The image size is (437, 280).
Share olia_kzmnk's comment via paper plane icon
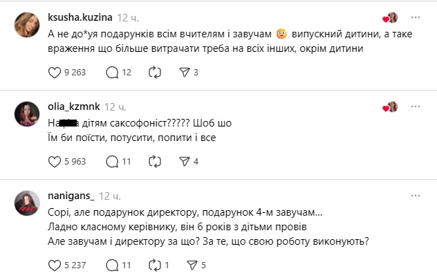pyautogui.click(x=185, y=162)
